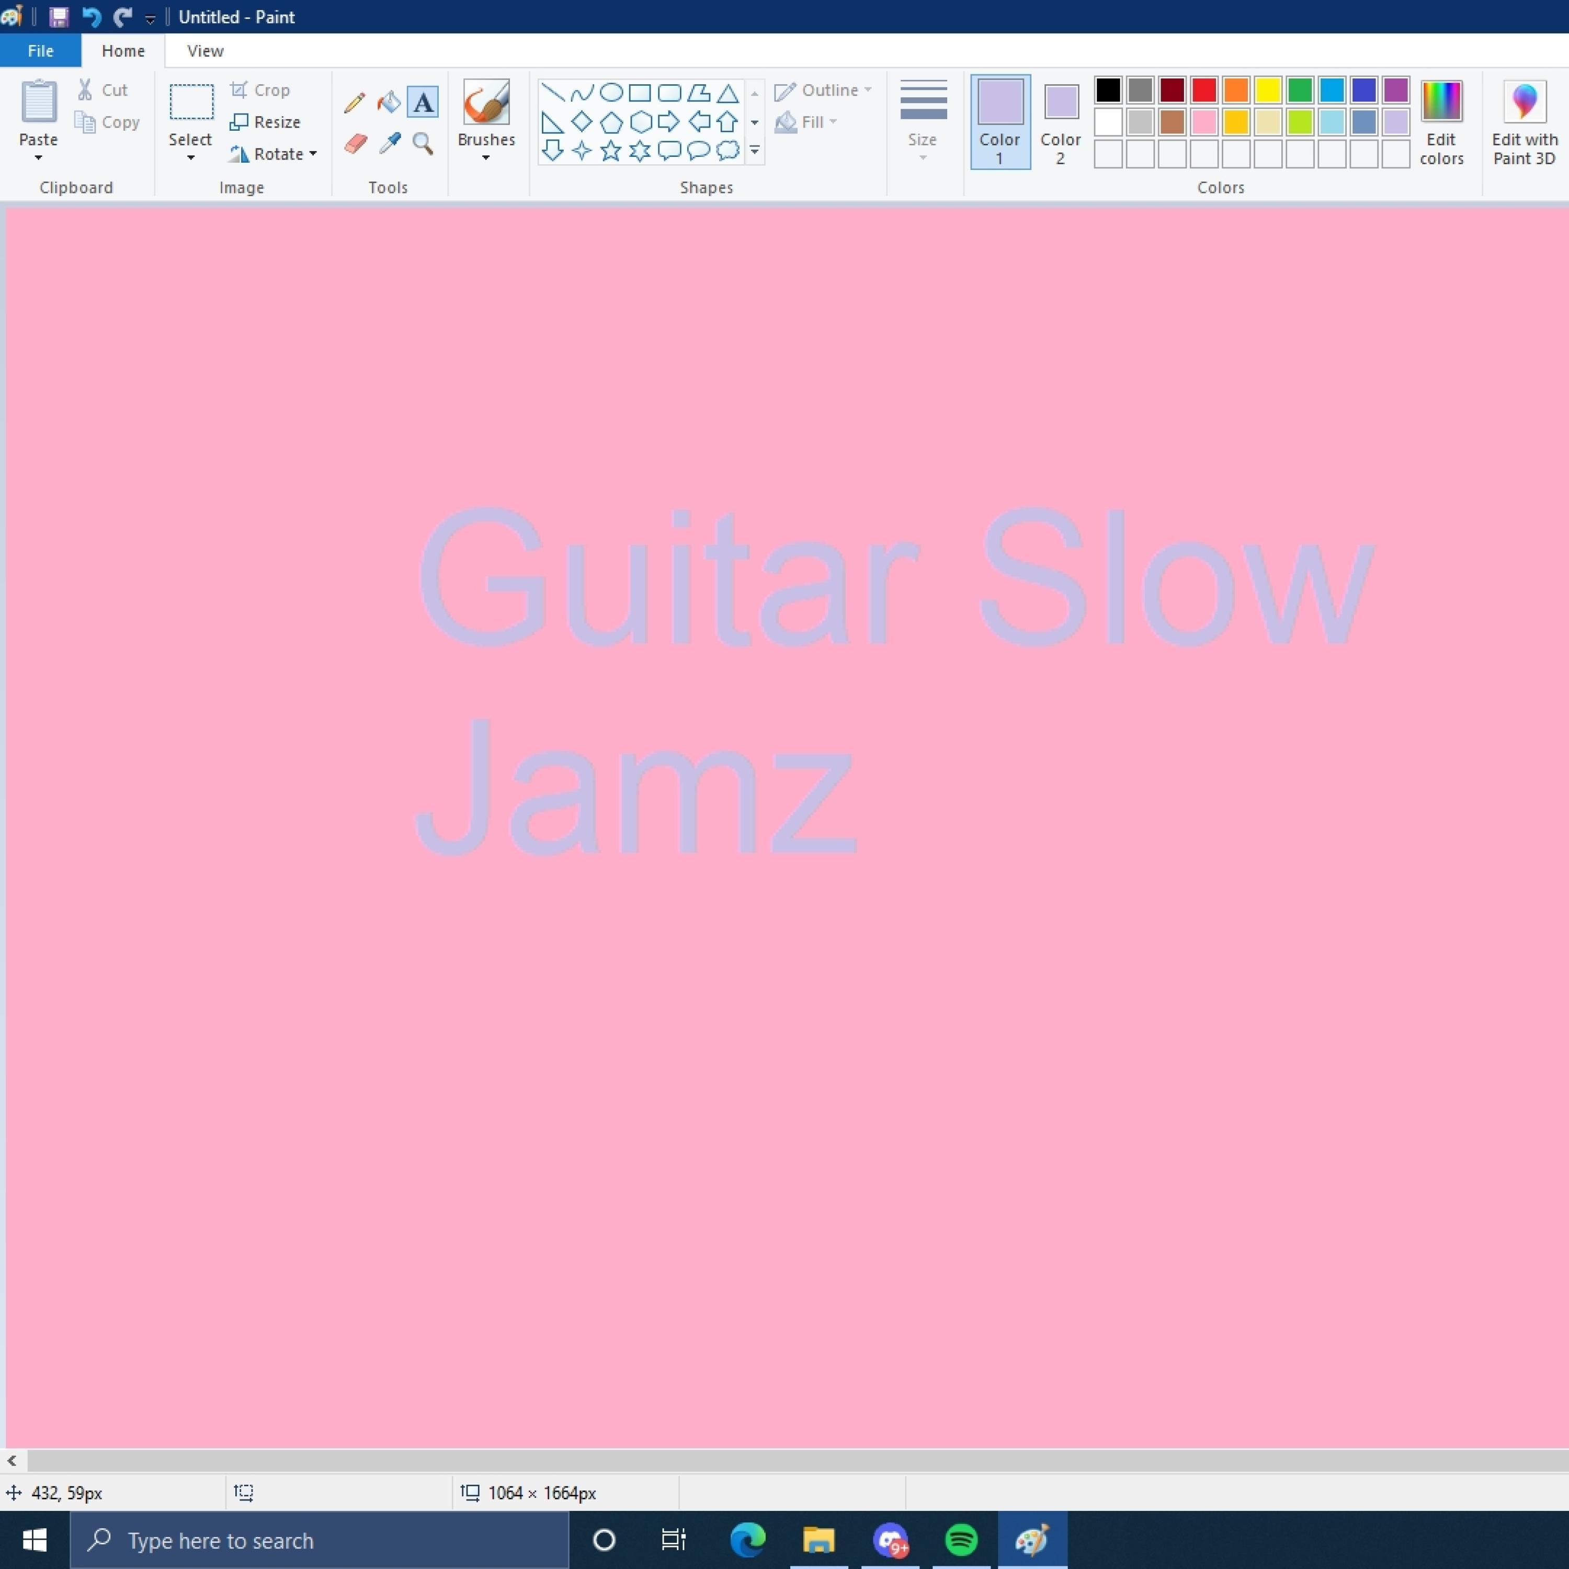
Task: Toggle the Text tool
Action: coord(422,103)
